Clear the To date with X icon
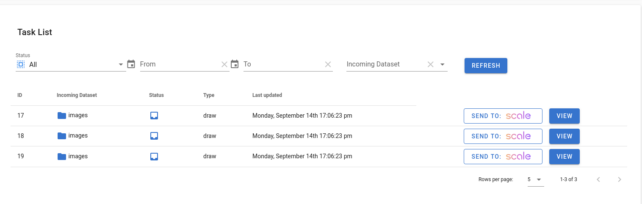Screen dimensions: 642x204 tap(328, 64)
